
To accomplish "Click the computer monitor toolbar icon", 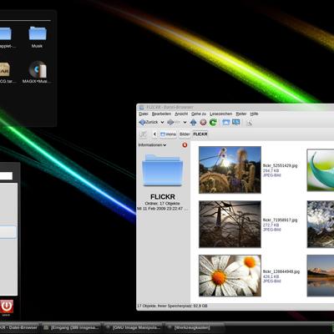I will pyautogui.click(x=236, y=122).
